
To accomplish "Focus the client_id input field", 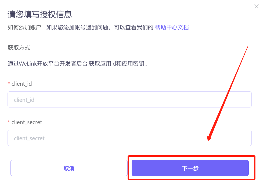I will [129, 99].
